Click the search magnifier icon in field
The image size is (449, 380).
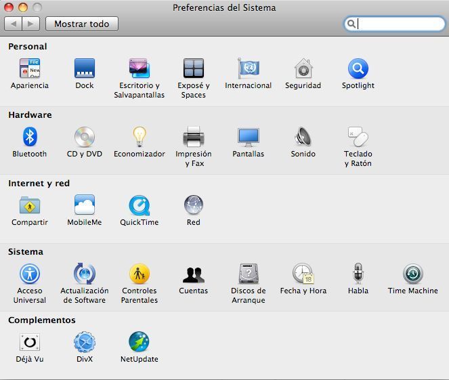[x=351, y=24]
